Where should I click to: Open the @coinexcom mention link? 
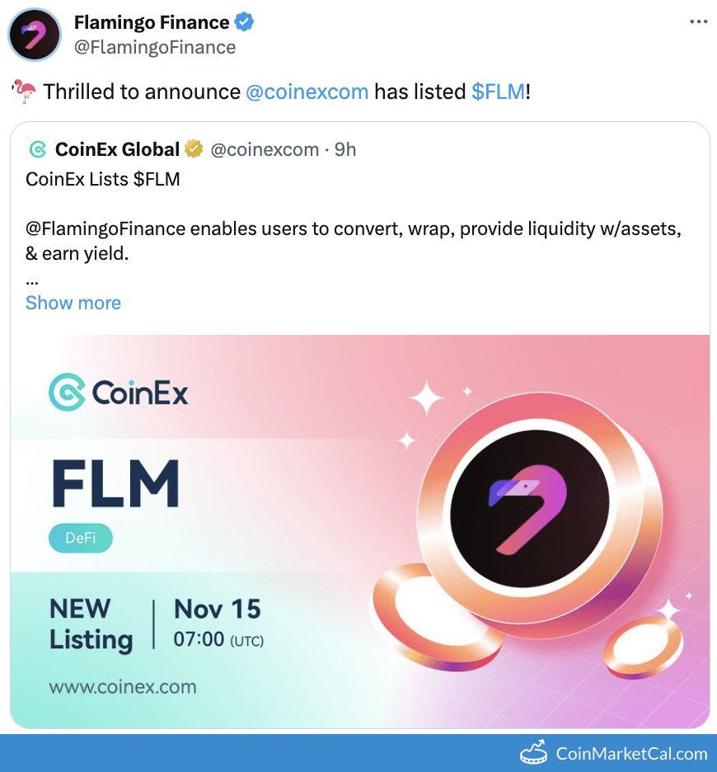[x=307, y=92]
